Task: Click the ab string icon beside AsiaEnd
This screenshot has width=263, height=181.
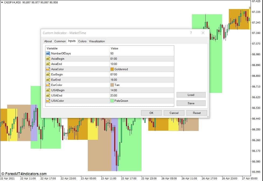Action: click(48, 64)
